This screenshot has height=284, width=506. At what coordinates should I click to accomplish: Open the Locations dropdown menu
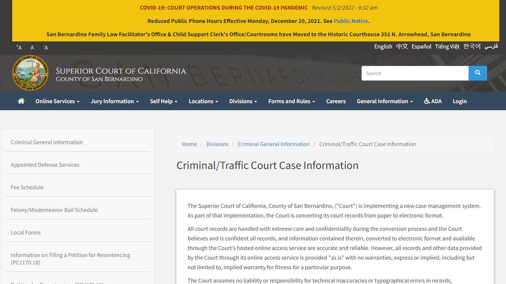tap(203, 101)
